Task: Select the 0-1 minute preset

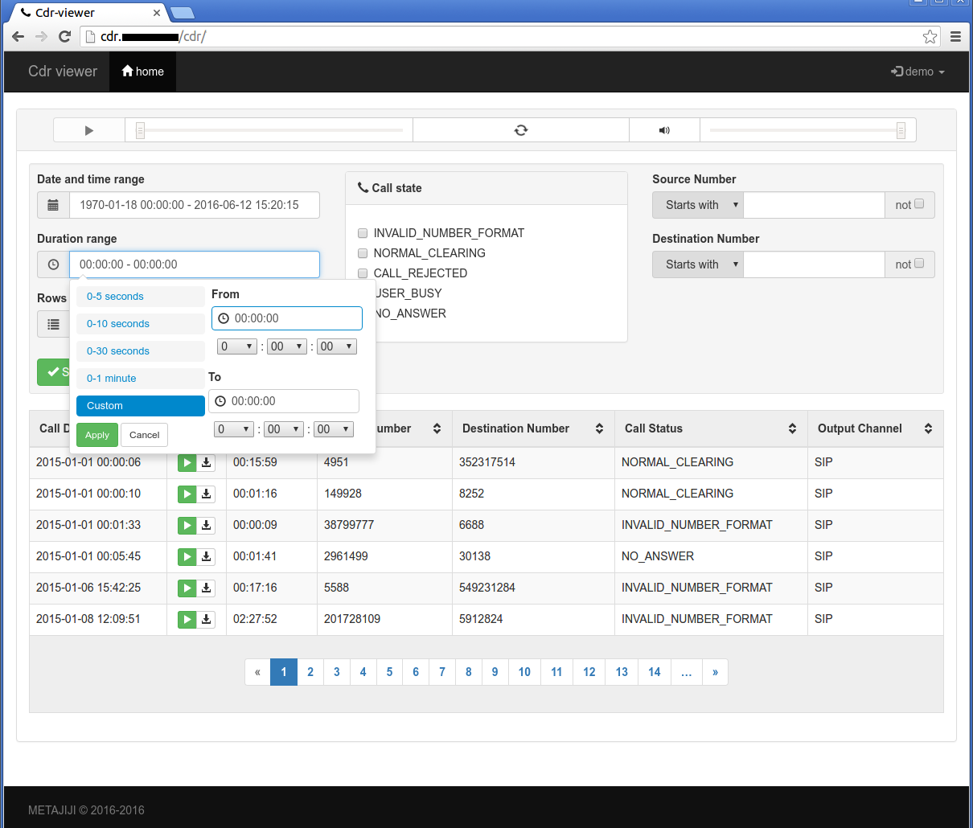Action: [141, 379]
